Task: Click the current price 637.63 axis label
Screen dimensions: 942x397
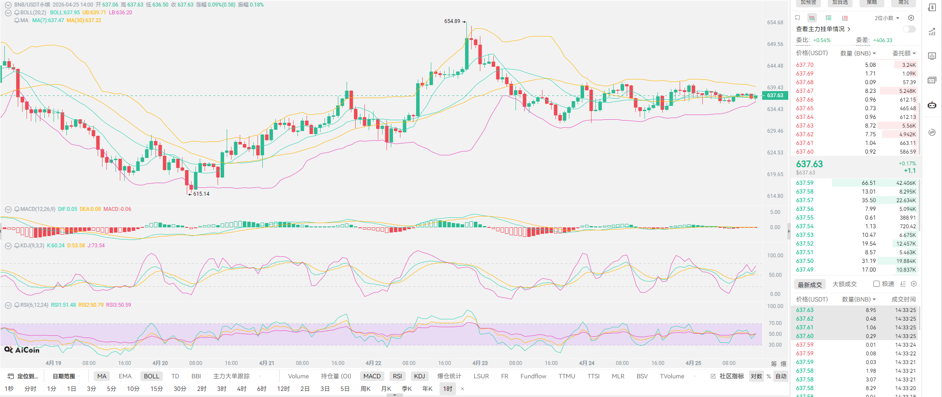Action: 775,95
